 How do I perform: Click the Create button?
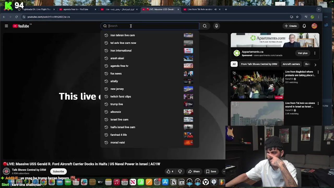tap(290, 26)
